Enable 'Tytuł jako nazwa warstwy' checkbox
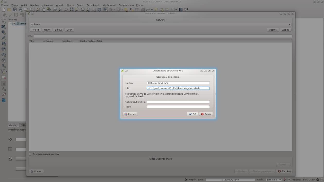Screen dimensions: 324x182 pyautogui.click(x=31, y=154)
